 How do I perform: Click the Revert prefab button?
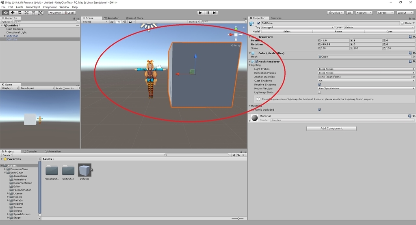point(338,32)
